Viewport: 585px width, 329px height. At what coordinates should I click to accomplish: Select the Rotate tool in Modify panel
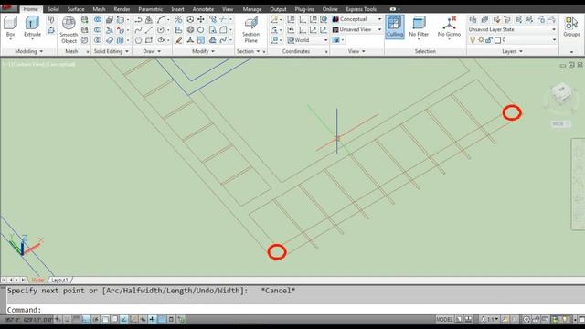(x=201, y=29)
